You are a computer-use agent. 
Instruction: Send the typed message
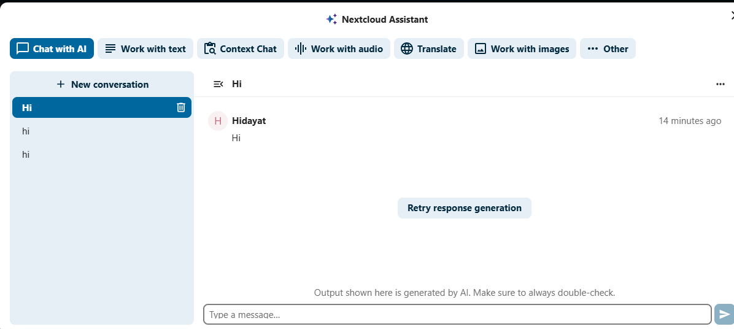point(724,314)
